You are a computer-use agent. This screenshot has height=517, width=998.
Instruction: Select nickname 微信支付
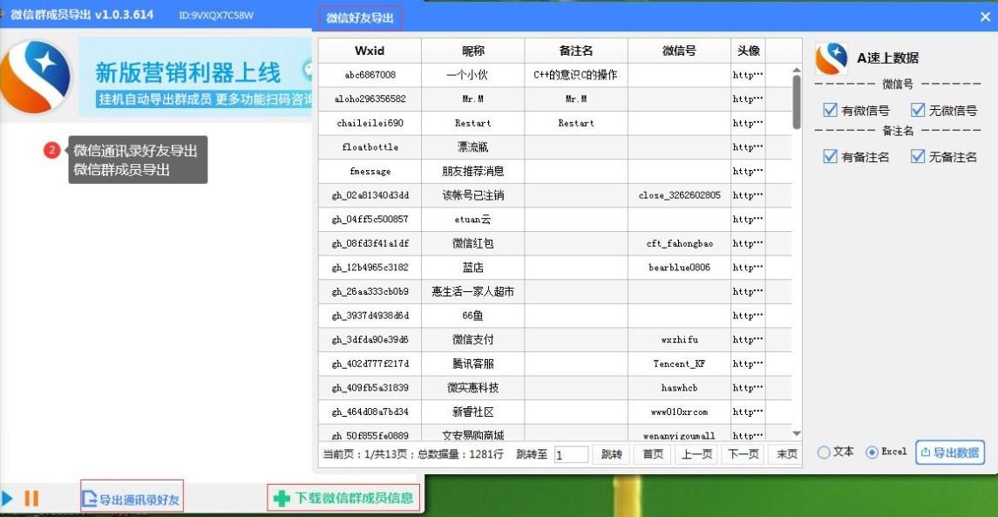[473, 340]
